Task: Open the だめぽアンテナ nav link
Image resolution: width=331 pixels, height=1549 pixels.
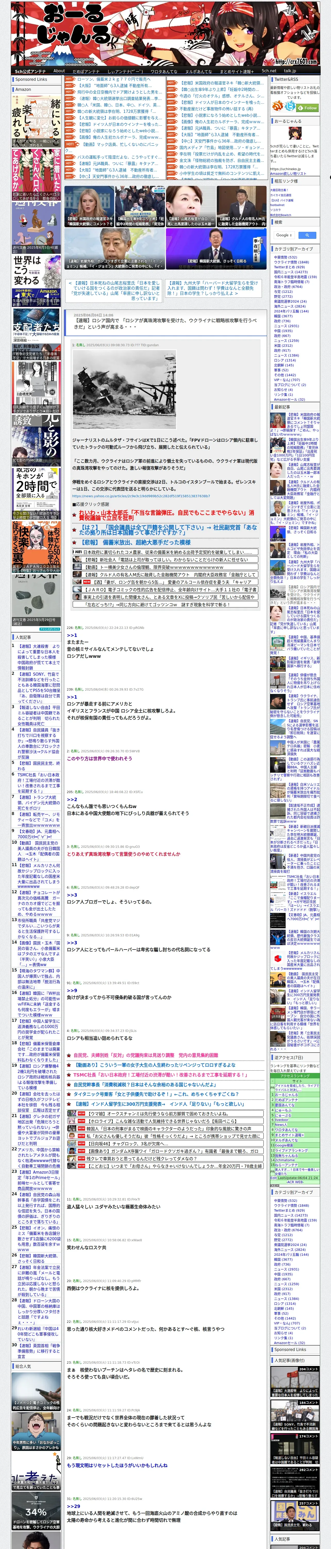Action: point(86,71)
